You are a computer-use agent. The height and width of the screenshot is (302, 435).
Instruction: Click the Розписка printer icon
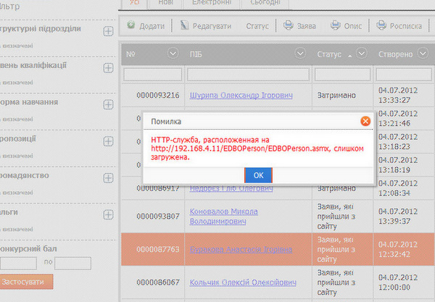383,26
